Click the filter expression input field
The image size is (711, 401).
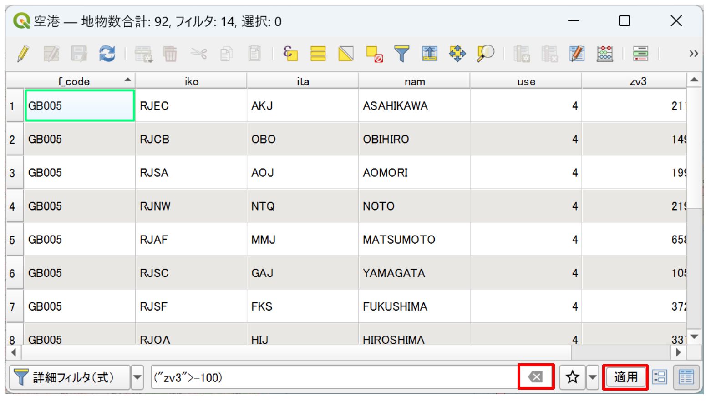click(335, 377)
